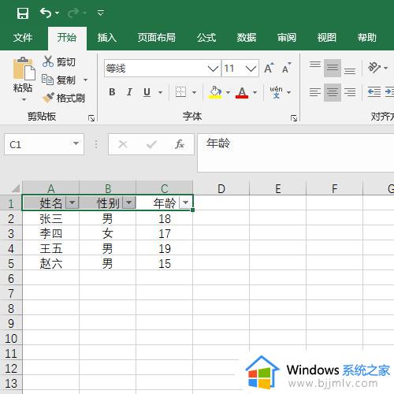Align text left
Screen dimensions: 394x394
coord(315,92)
